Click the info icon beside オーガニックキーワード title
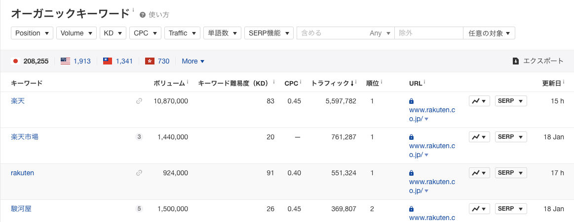This screenshot has width=574, height=222. click(133, 10)
